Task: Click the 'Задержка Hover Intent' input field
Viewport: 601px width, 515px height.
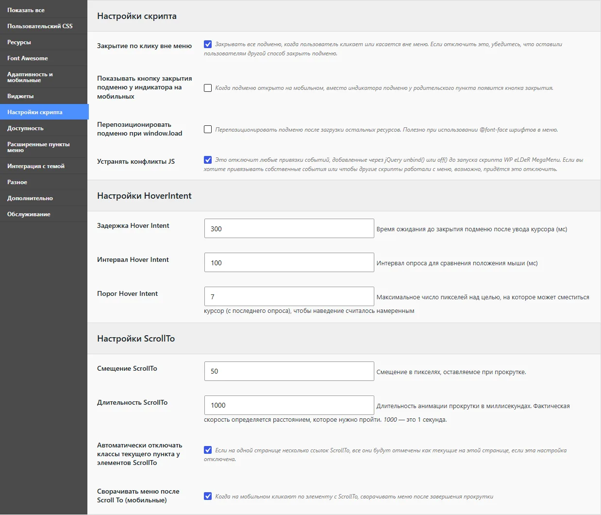Action: click(x=289, y=228)
